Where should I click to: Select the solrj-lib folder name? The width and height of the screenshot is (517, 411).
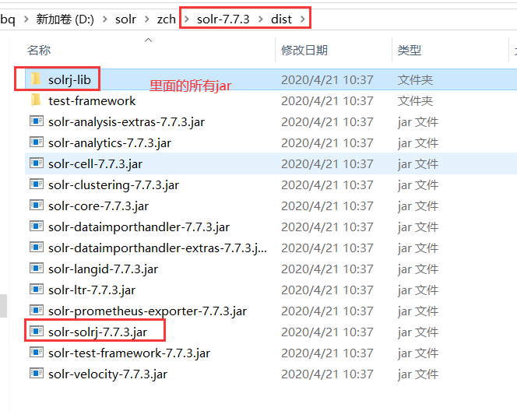(x=69, y=79)
